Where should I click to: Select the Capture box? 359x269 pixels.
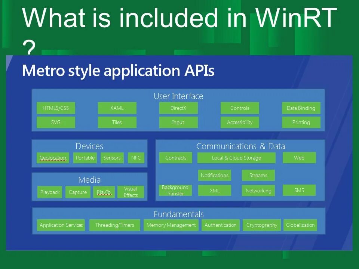[x=78, y=192]
